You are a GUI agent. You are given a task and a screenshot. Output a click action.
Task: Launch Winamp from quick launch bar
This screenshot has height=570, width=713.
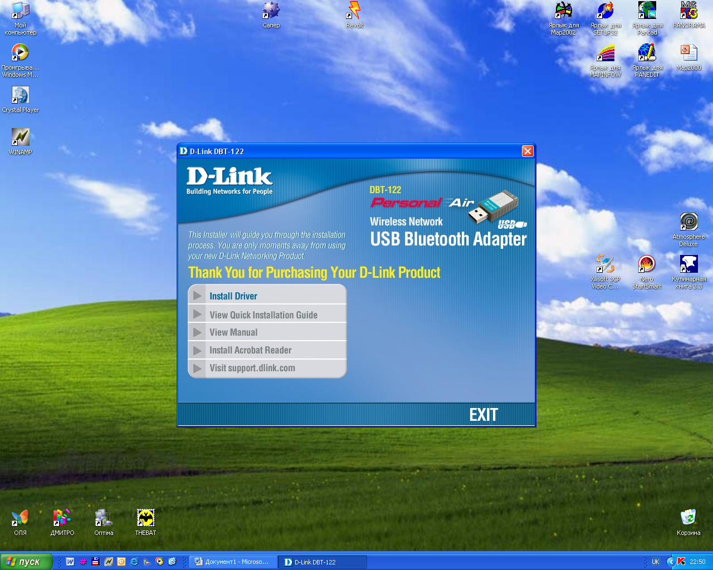[109, 562]
